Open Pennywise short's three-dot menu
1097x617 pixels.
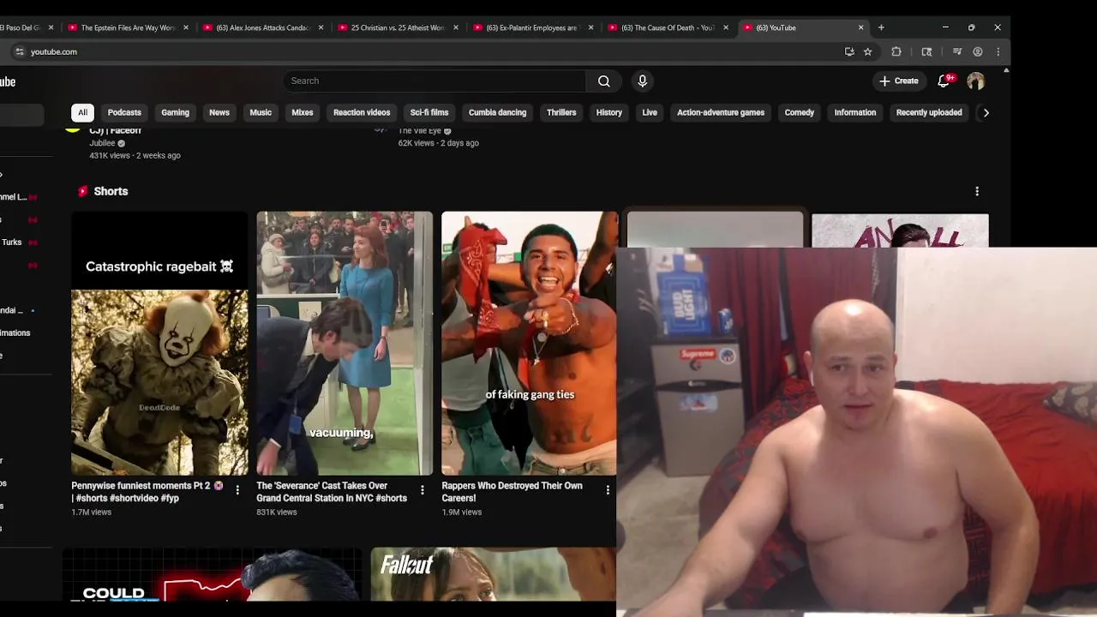[x=237, y=490]
